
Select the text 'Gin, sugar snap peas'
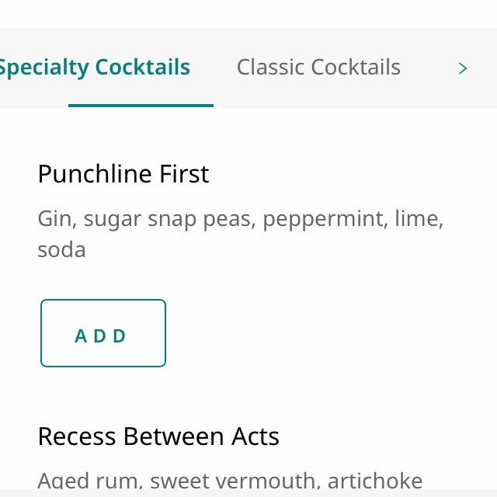pyautogui.click(x=146, y=219)
